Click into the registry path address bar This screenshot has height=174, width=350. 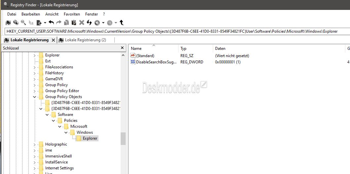(x=177, y=31)
